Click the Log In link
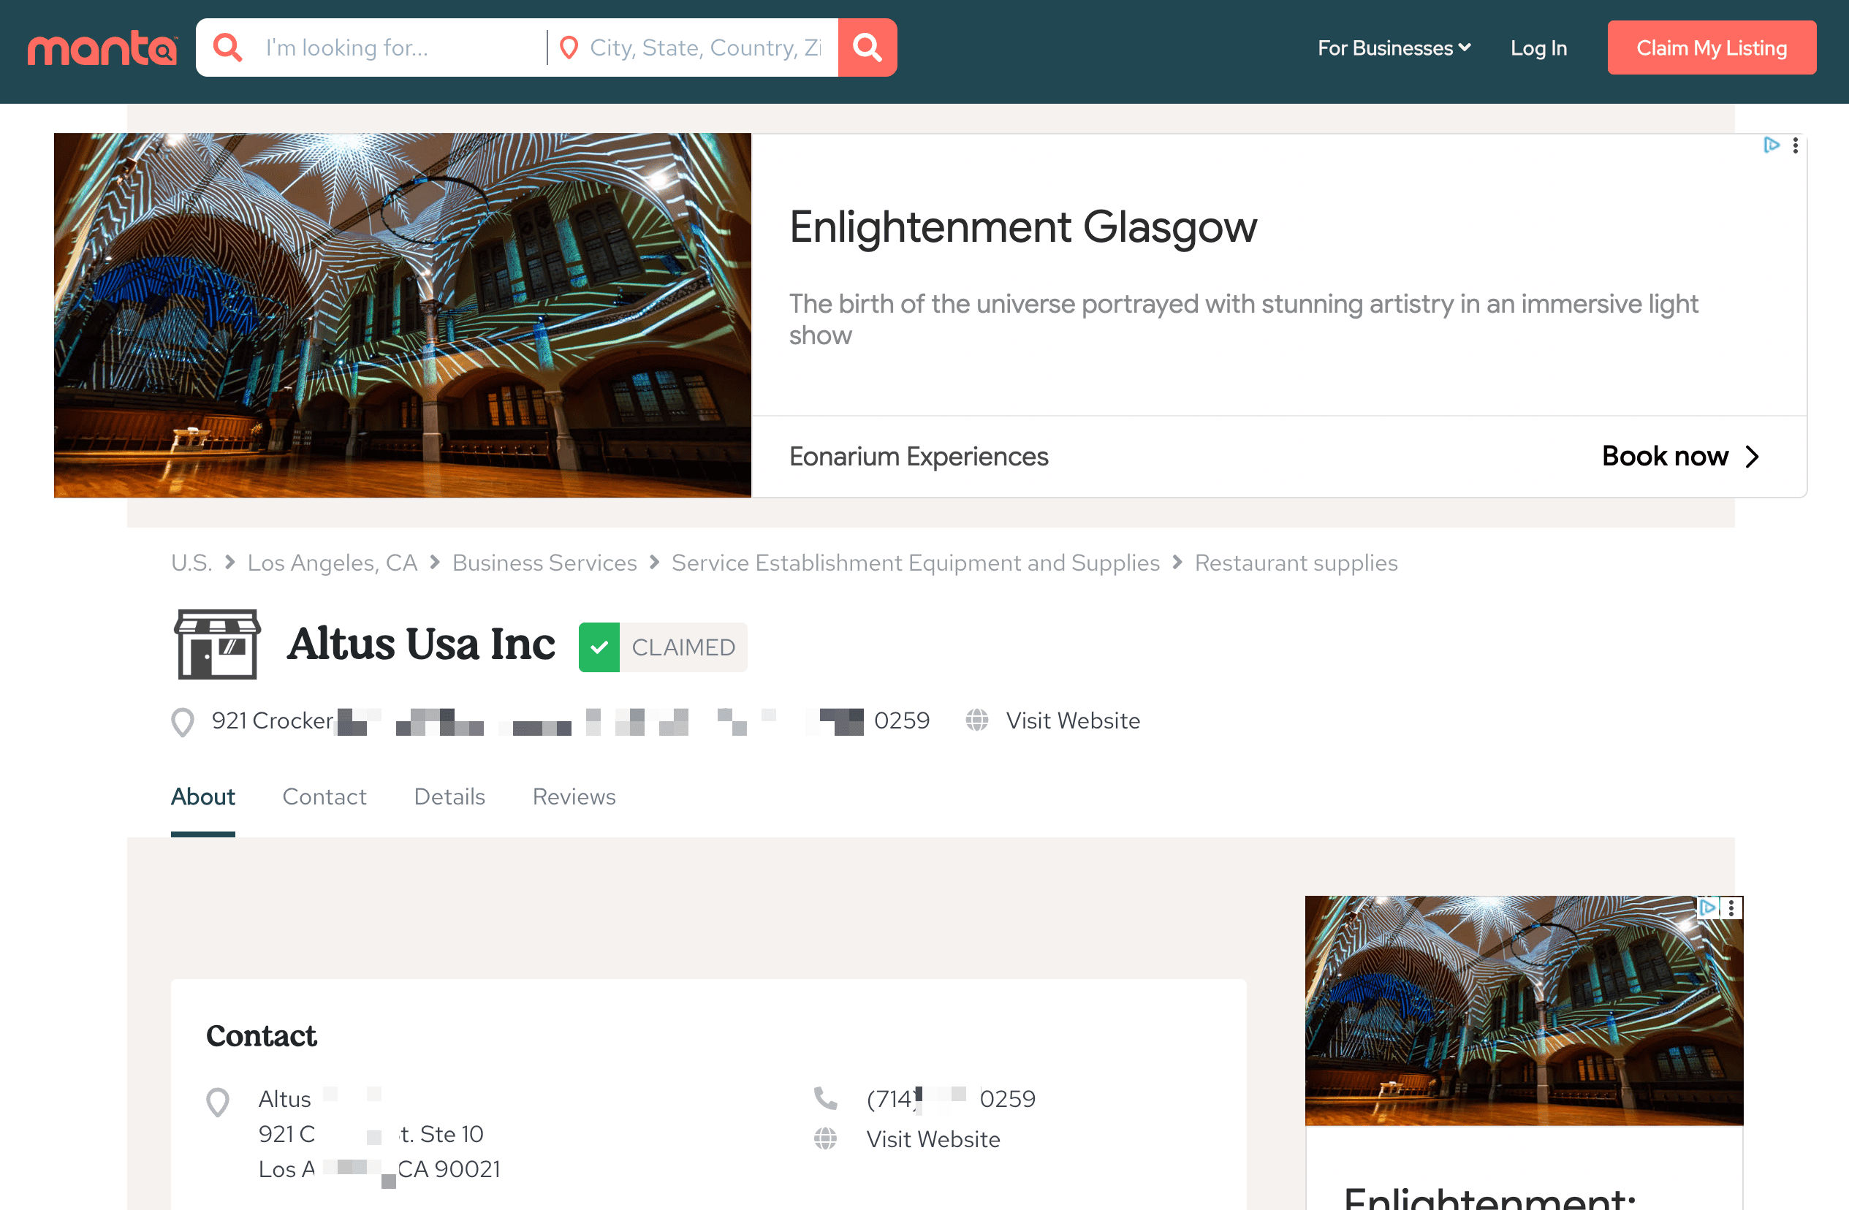This screenshot has height=1210, width=1849. point(1538,48)
